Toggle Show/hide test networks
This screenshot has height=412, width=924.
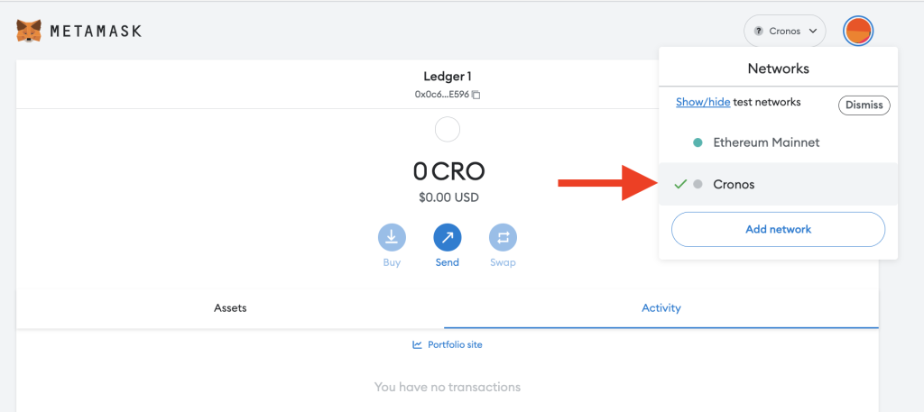tap(703, 103)
